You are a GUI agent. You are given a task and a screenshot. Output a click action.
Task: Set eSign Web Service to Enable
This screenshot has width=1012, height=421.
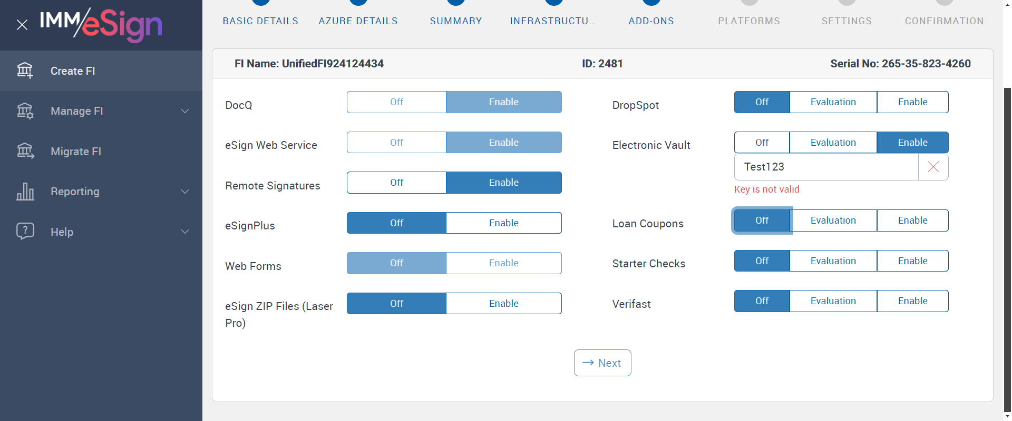pos(504,143)
